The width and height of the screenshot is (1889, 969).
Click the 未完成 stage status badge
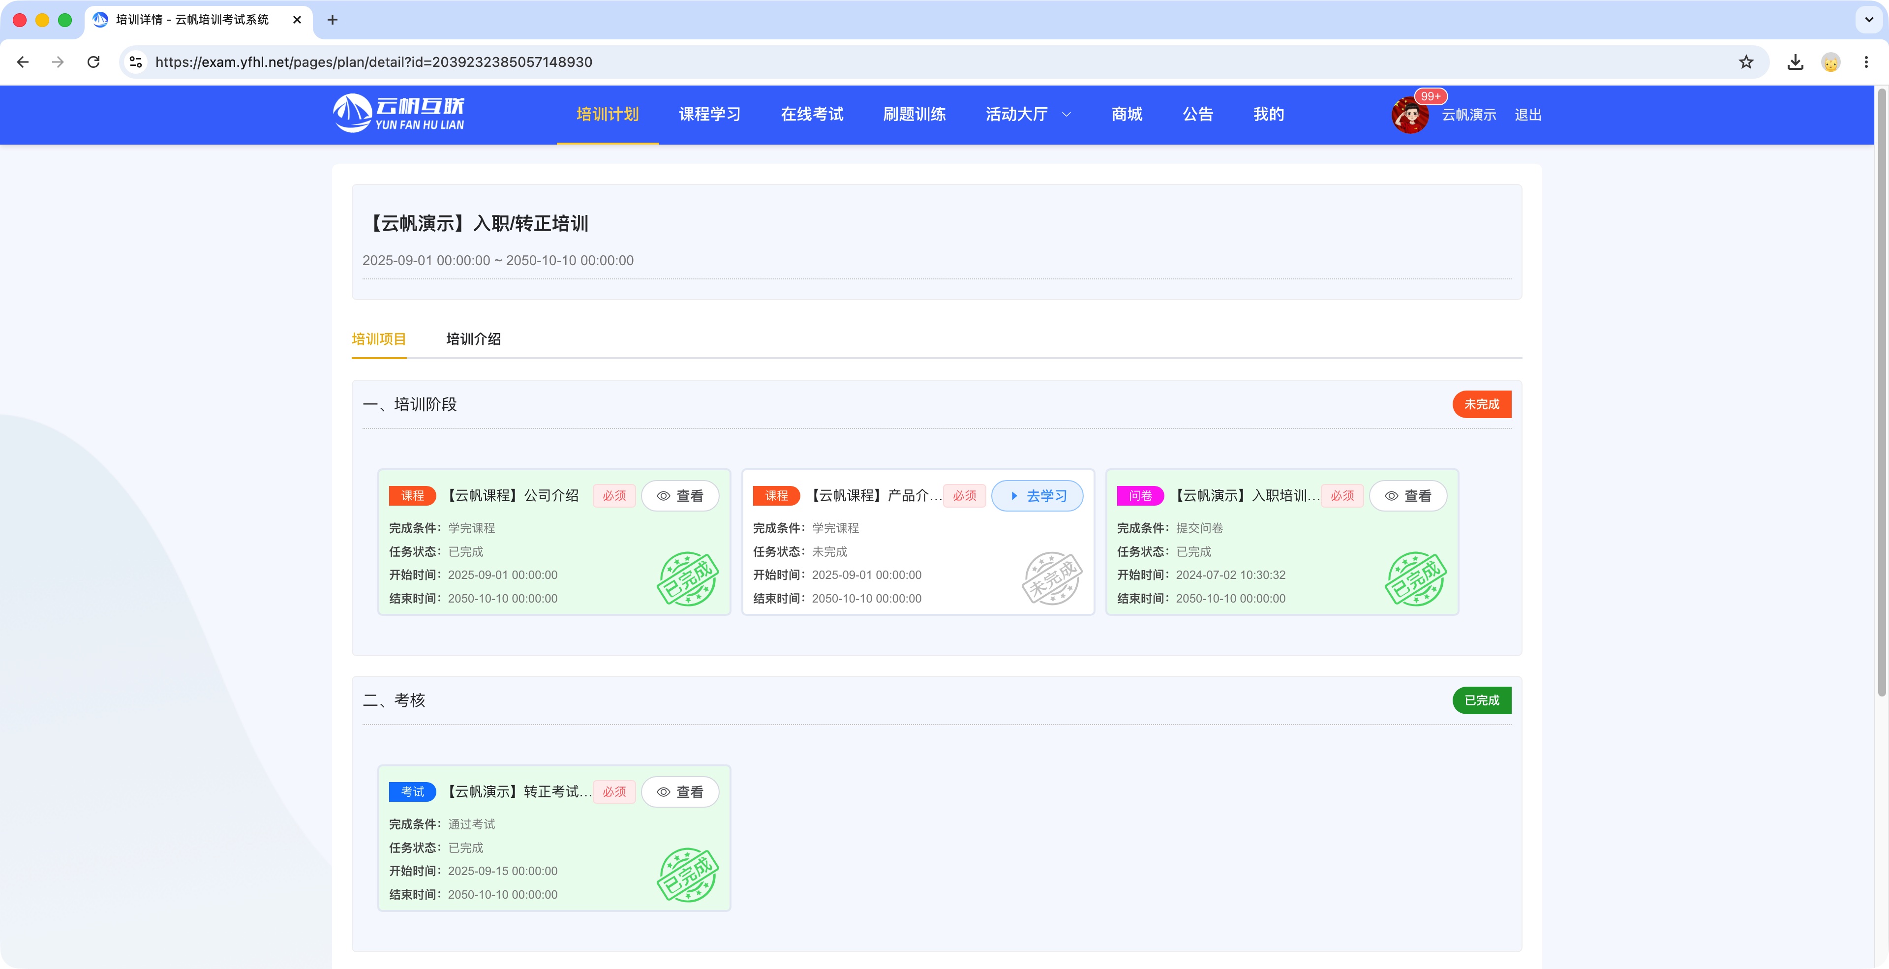coord(1481,405)
